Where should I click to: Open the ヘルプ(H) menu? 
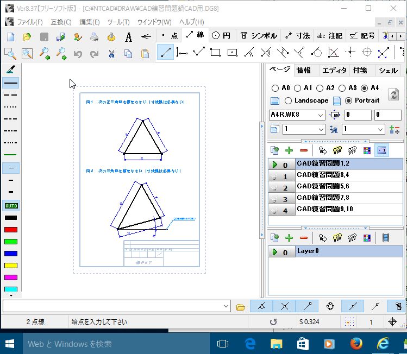click(x=192, y=22)
